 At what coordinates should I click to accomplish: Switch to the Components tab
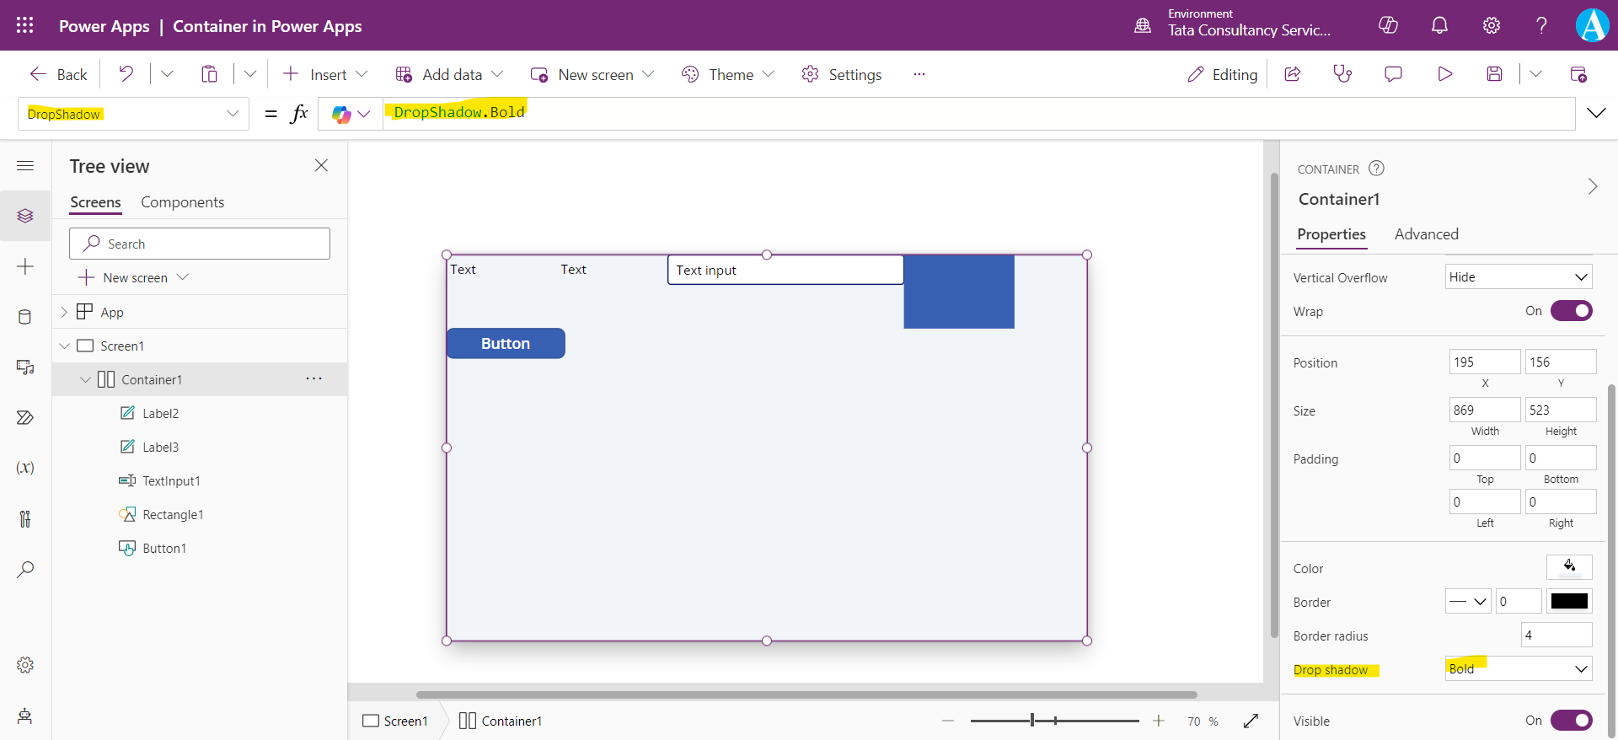click(x=182, y=202)
